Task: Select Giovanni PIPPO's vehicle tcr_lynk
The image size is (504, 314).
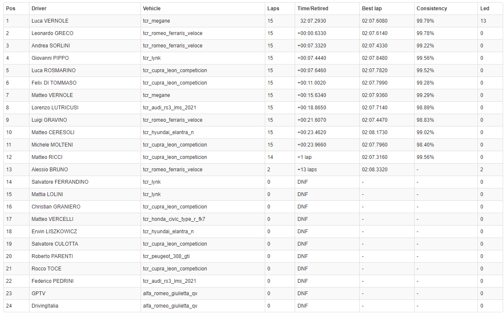Action: pyautogui.click(x=152, y=58)
